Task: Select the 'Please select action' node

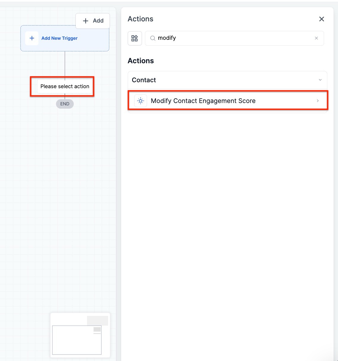Action: pos(65,86)
